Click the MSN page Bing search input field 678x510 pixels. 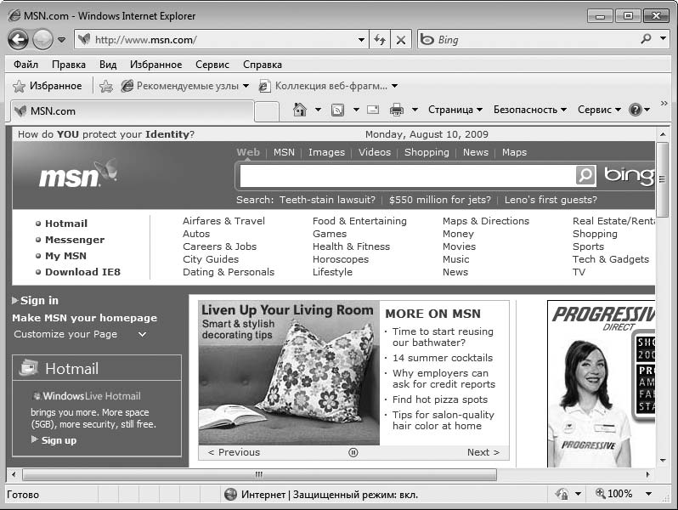[407, 176]
